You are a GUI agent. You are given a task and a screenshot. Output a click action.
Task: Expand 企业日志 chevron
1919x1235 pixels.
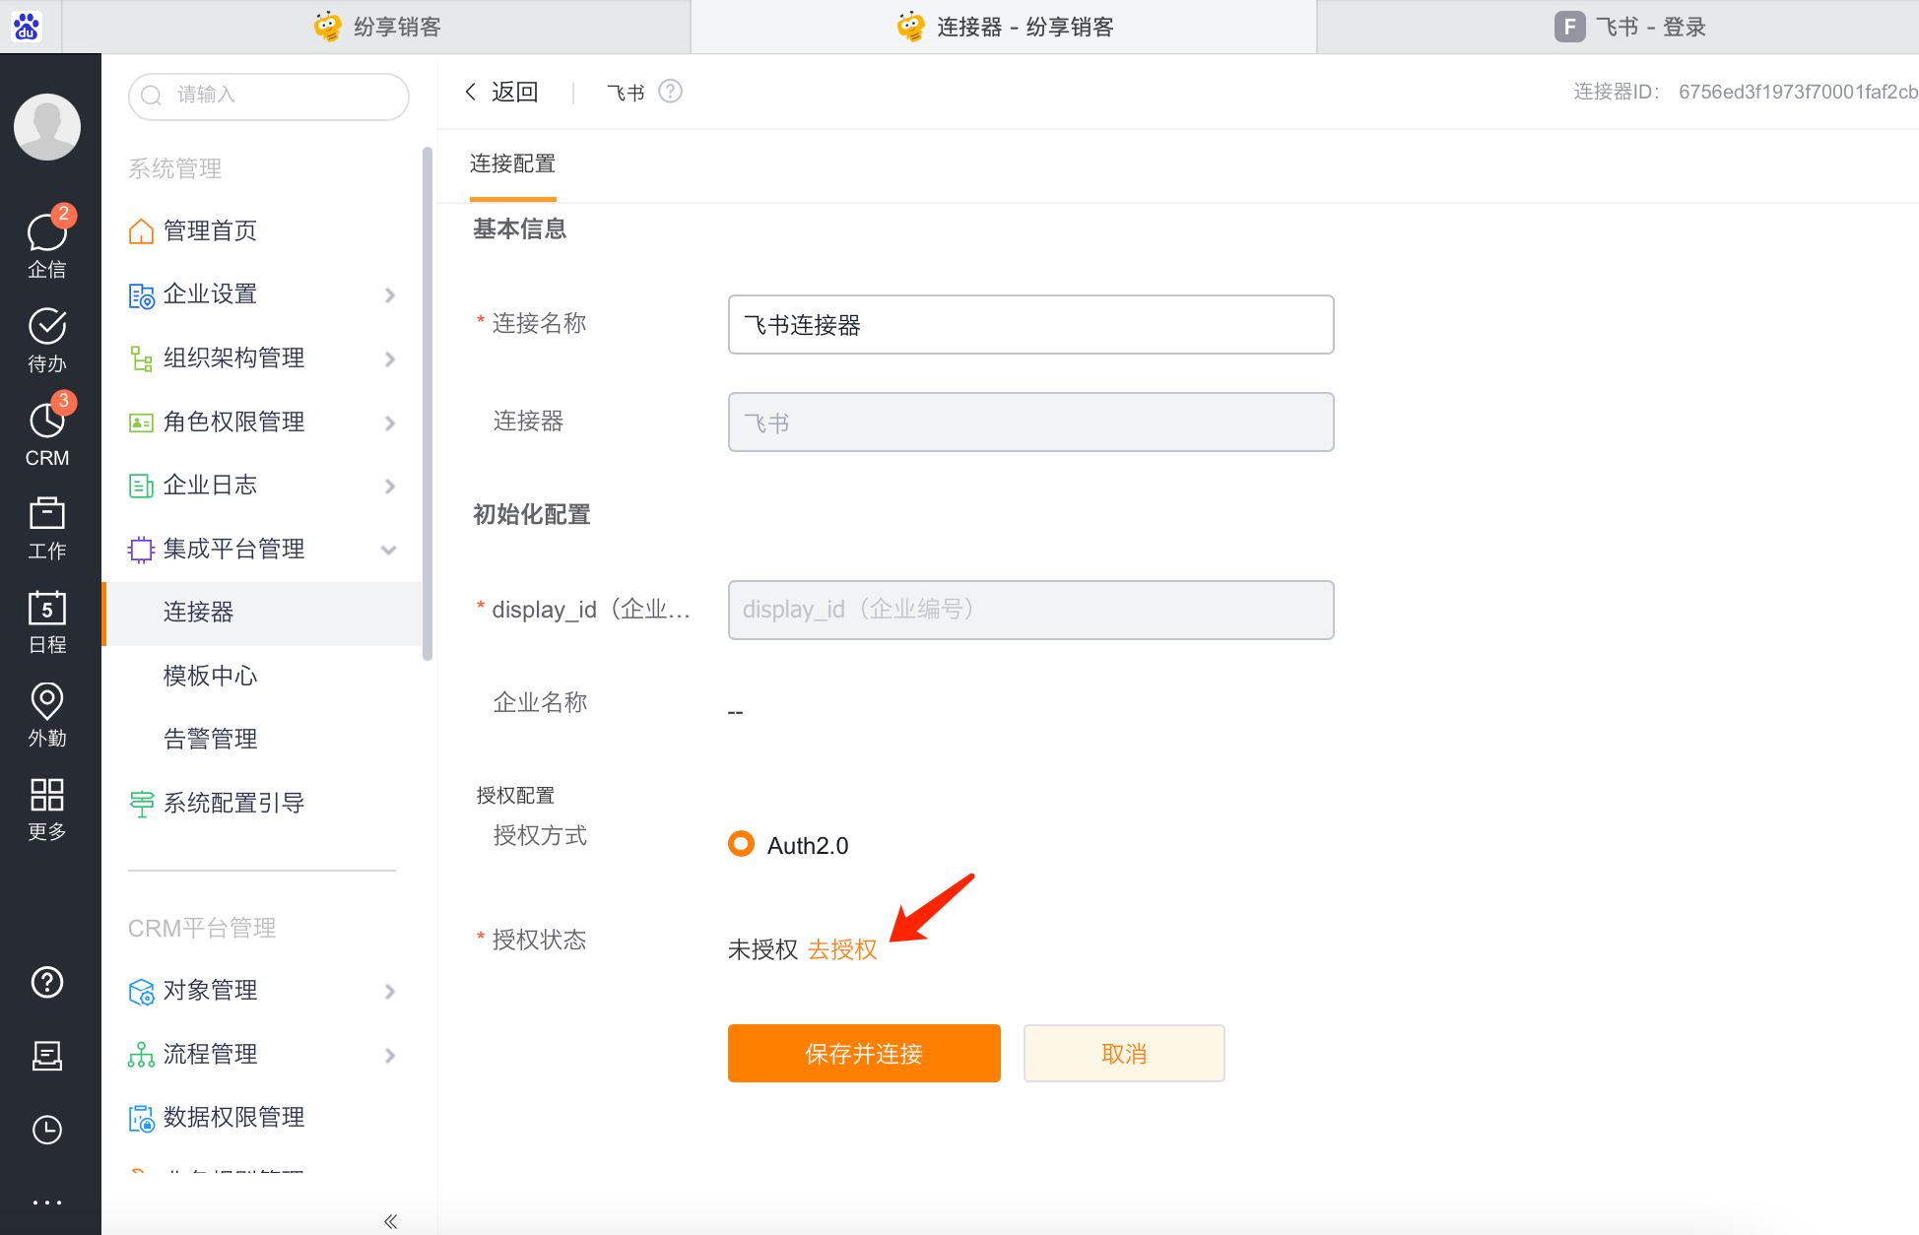[x=390, y=487]
